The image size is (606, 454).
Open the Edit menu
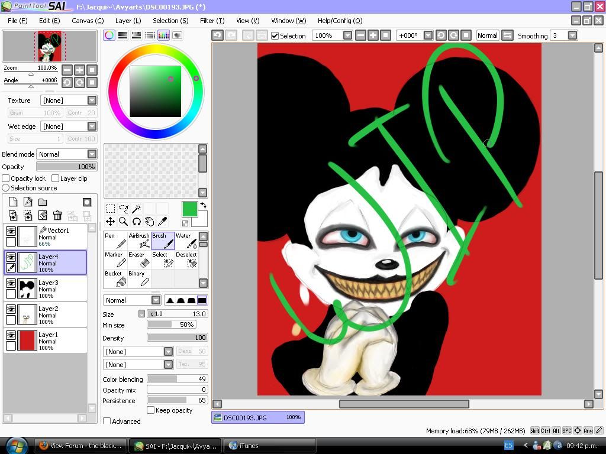click(50, 21)
